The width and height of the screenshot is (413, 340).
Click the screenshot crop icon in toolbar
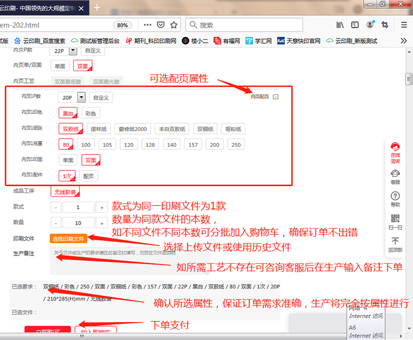pos(385,25)
